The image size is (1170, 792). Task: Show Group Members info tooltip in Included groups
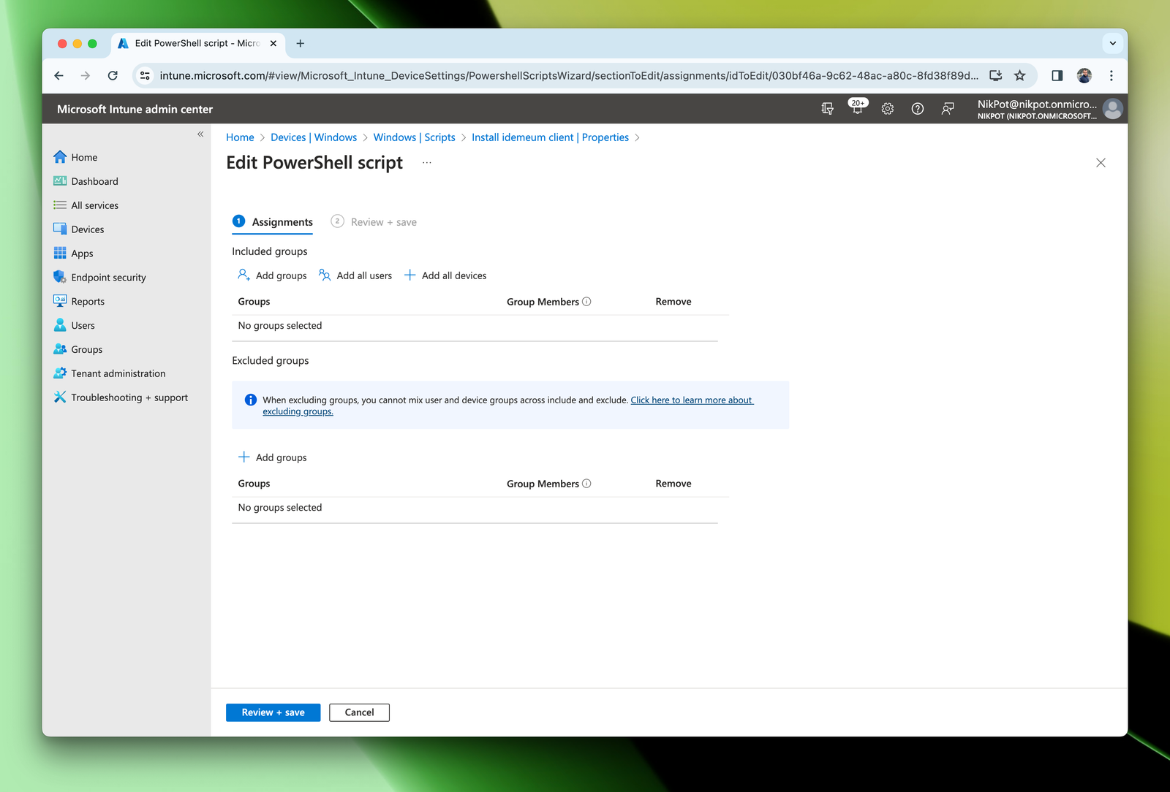tap(586, 302)
